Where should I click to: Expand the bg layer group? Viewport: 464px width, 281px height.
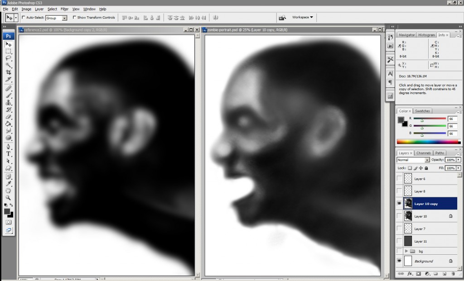(x=406, y=251)
